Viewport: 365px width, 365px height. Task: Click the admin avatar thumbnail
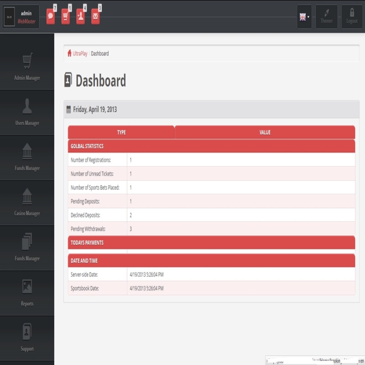tap(9, 17)
